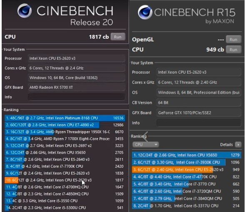Select R20 ranking row Intel Core i7-6700HQ CPU
The height and width of the screenshot is (212, 245).
(65, 187)
